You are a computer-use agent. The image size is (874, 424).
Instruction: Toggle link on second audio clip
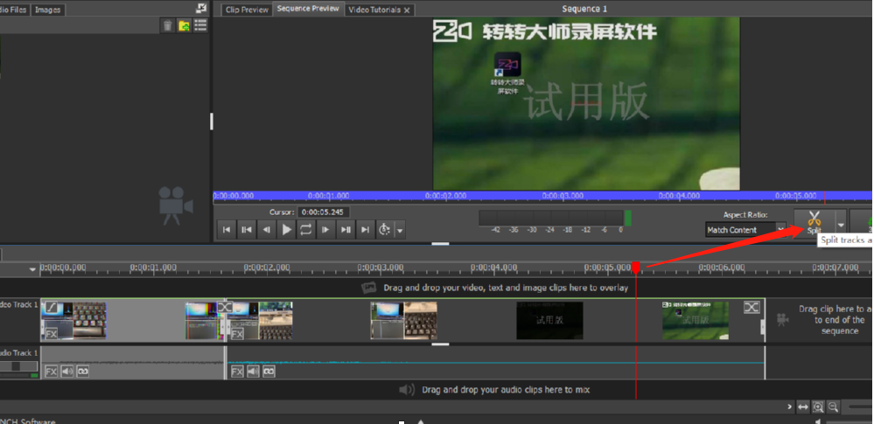pos(269,371)
